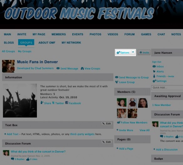
Task: Switch to the FORUM tab
Action: coord(130,34)
